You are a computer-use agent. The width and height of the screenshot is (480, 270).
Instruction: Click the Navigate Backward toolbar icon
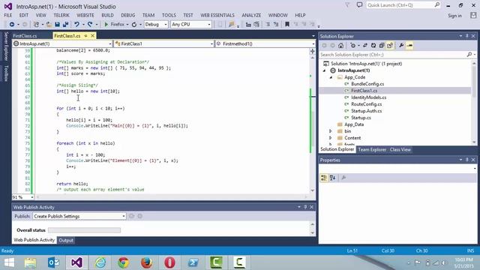click(x=12, y=24)
